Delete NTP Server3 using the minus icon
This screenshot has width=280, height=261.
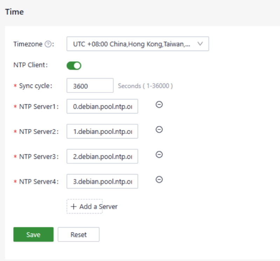click(159, 154)
